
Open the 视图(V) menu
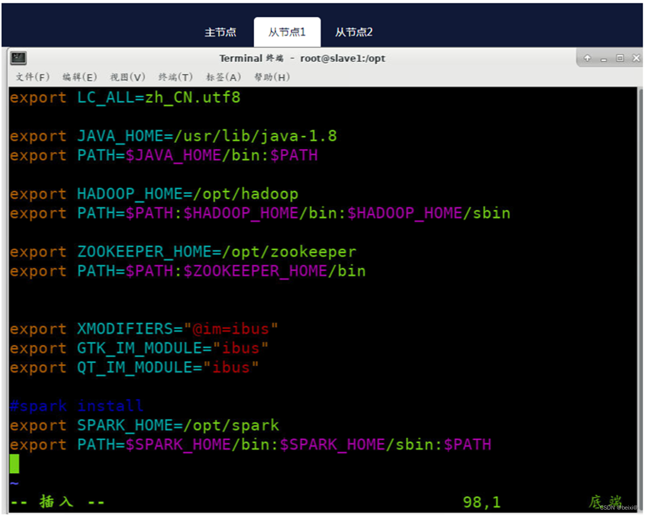127,77
